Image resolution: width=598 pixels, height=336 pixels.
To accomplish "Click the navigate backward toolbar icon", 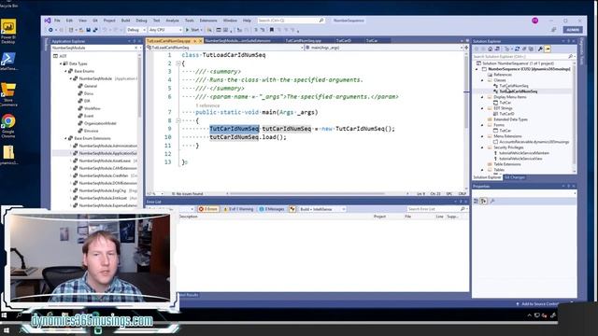I will 50,30.
